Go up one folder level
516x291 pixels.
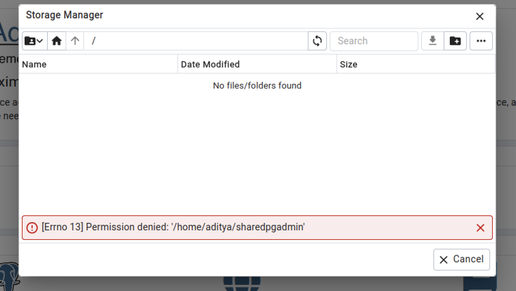(x=75, y=41)
